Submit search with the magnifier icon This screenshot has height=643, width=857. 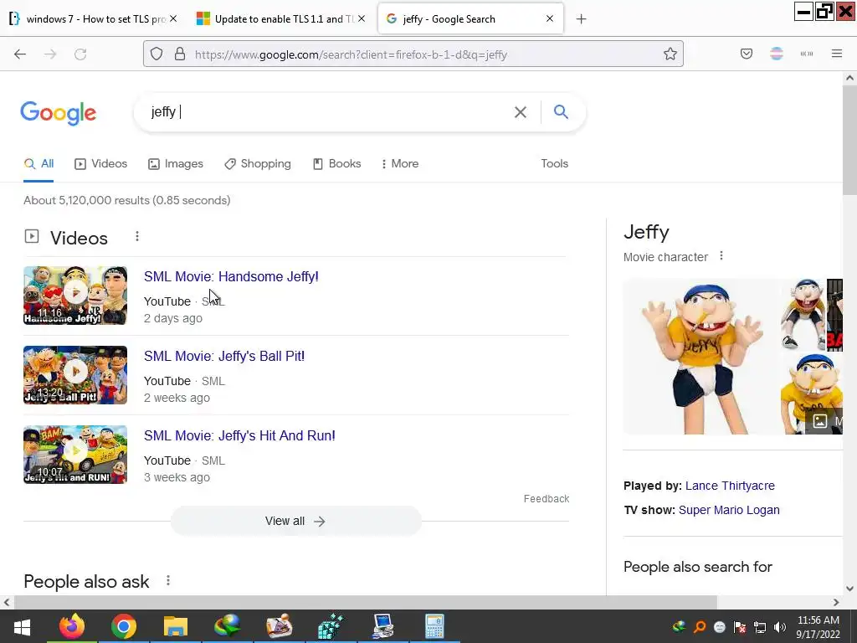point(561,112)
